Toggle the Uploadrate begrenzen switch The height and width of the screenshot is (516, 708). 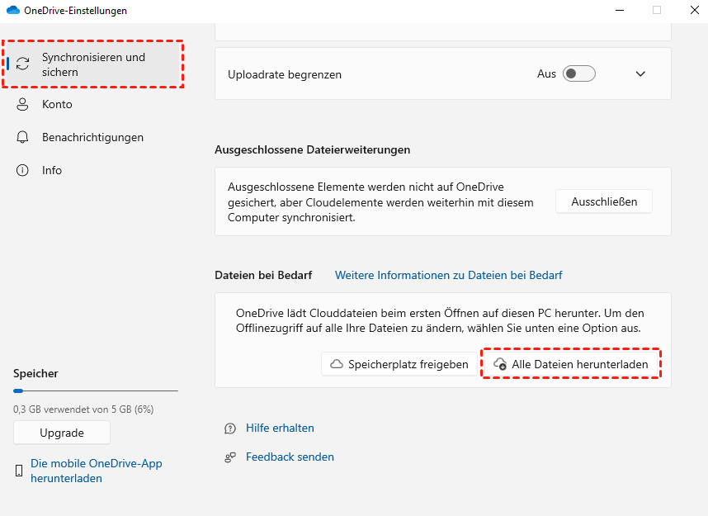pos(578,73)
